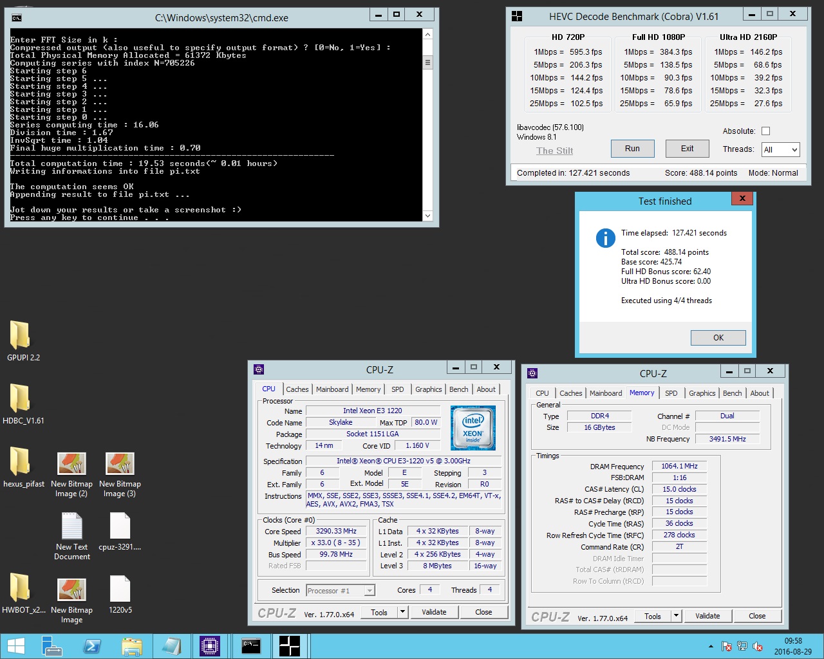This screenshot has height=659, width=824.
Task: Open the Bench tab in right CPU-Z
Action: click(732, 393)
